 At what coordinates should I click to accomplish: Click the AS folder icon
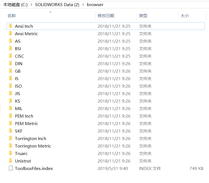click(x=11, y=41)
